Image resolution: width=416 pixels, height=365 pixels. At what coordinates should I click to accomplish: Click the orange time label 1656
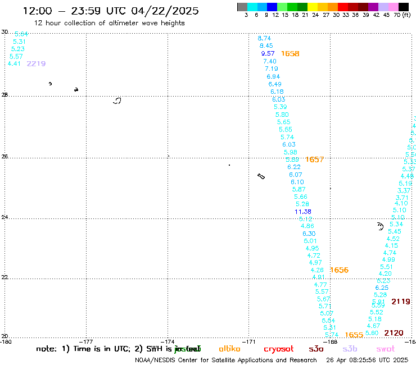click(x=340, y=270)
